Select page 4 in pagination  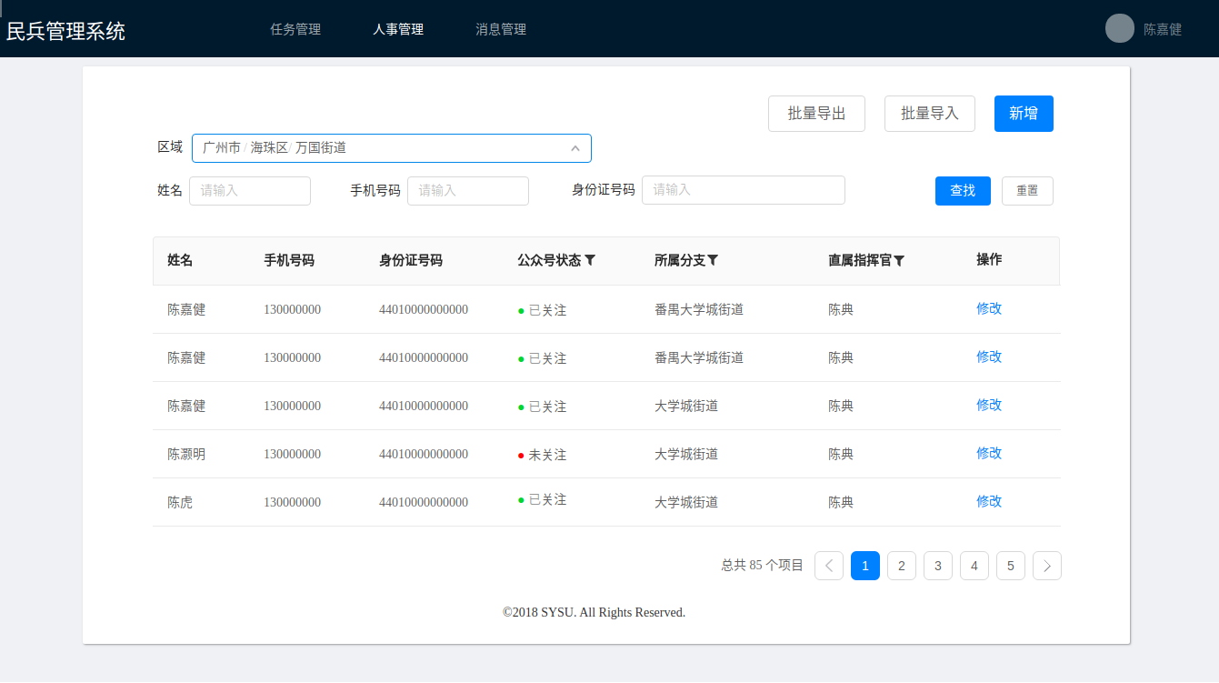[974, 566]
